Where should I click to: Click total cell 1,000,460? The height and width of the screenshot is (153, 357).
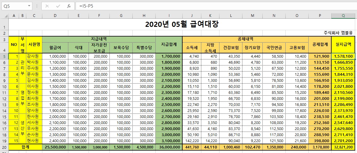231,147
